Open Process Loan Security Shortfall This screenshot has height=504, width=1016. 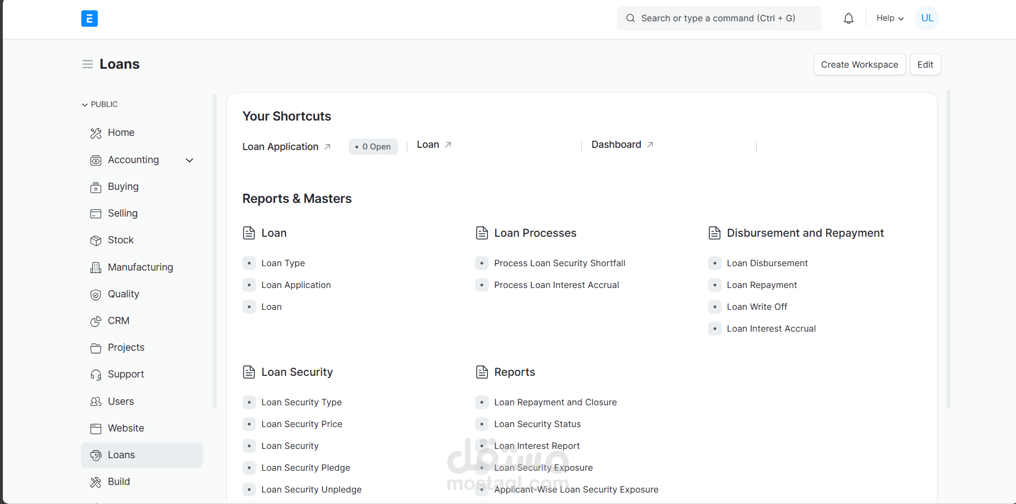(560, 263)
